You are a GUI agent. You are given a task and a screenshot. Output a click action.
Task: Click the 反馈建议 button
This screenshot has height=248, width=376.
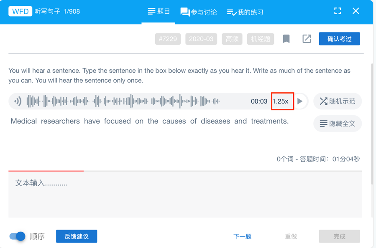(x=77, y=236)
